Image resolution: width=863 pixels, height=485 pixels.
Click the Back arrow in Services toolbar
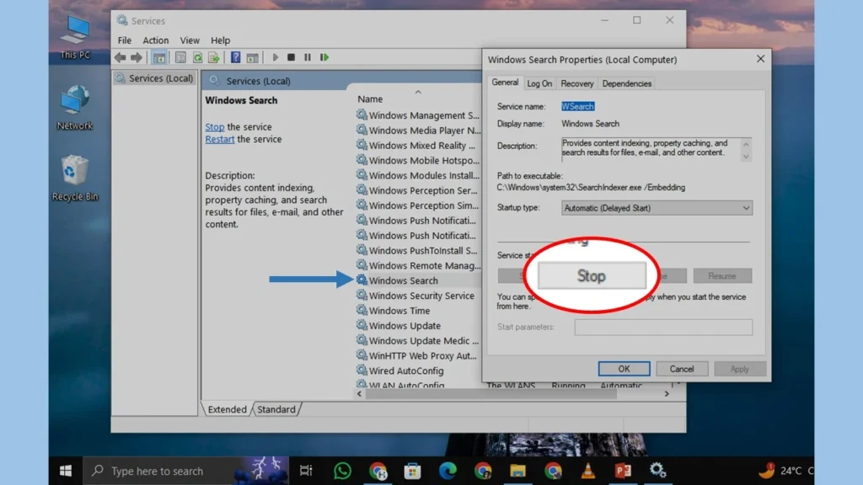click(x=120, y=57)
